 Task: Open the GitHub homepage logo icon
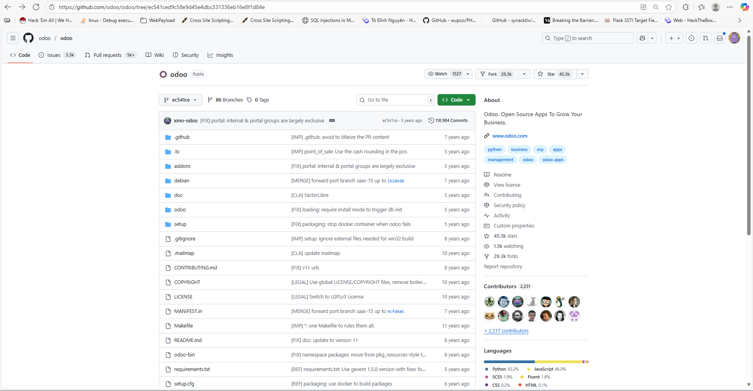click(x=28, y=38)
